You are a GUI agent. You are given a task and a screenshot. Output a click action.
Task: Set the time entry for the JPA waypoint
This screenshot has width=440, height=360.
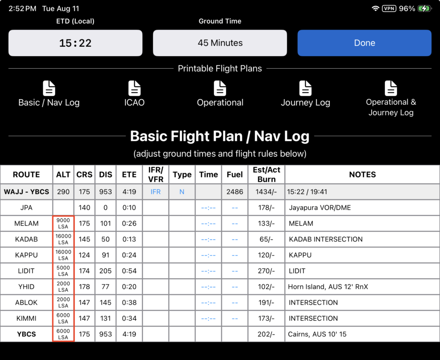click(208, 207)
